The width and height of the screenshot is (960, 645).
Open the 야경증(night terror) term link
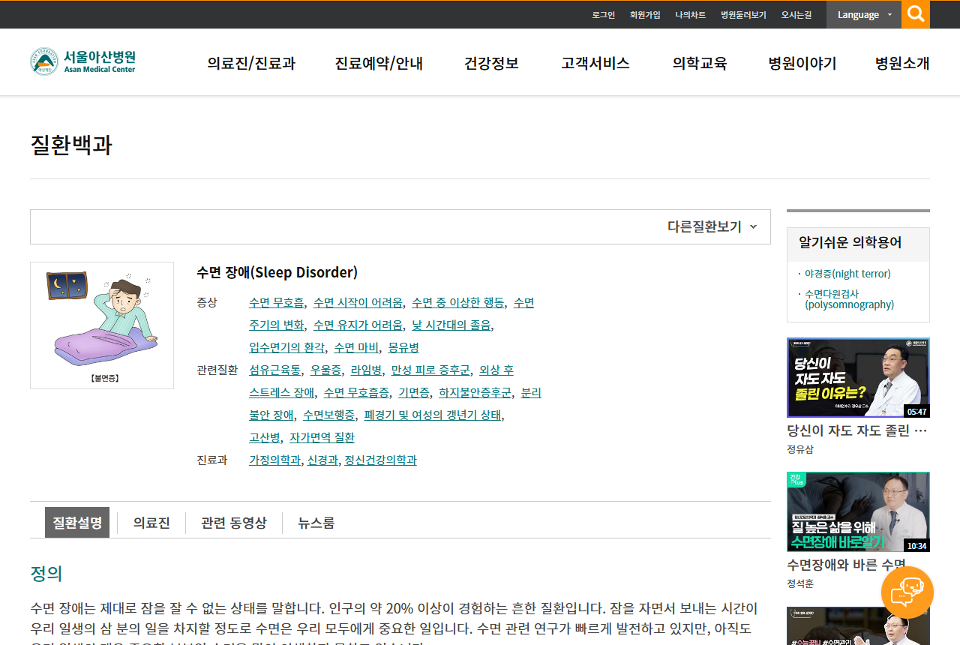pyautogui.click(x=847, y=274)
